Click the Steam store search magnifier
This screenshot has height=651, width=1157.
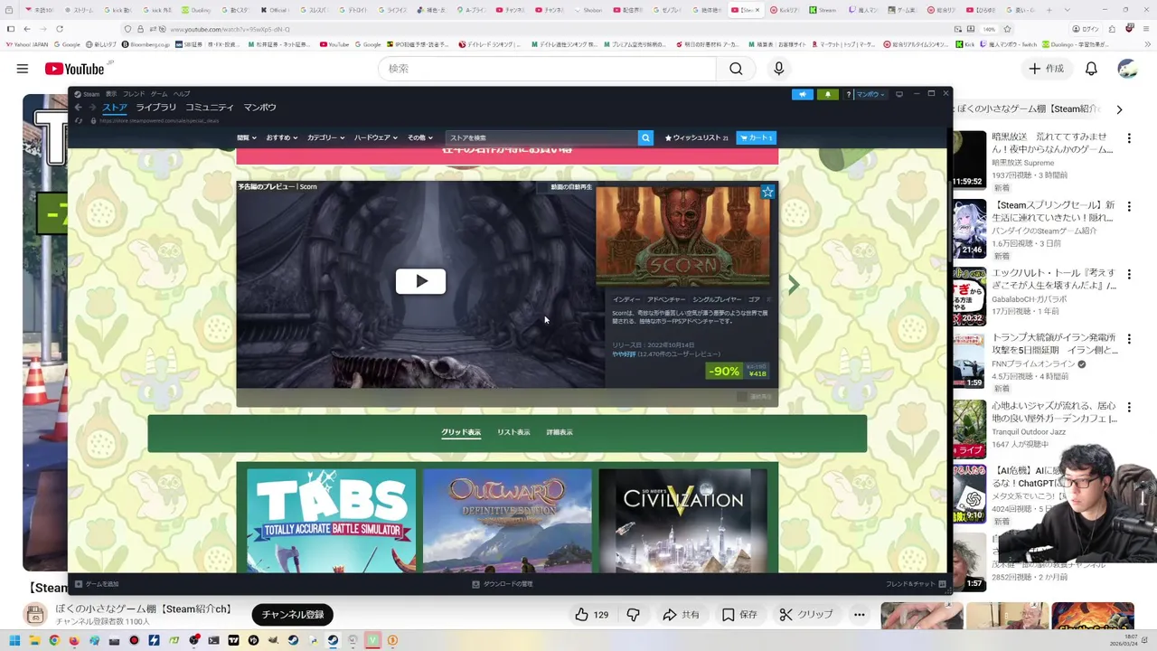coord(645,137)
